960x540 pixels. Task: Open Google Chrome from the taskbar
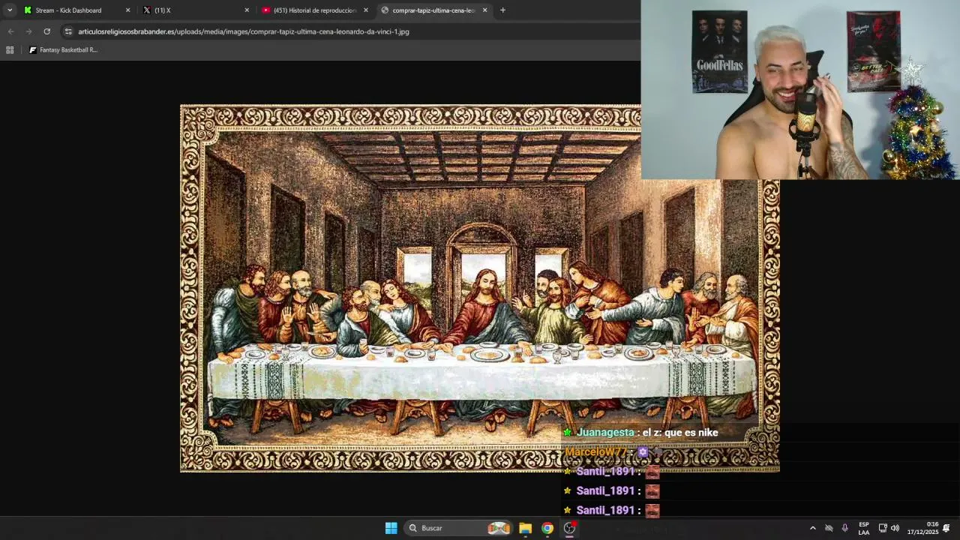coord(547,528)
